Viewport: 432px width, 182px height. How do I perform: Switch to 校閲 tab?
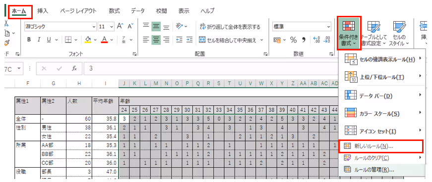161,11
